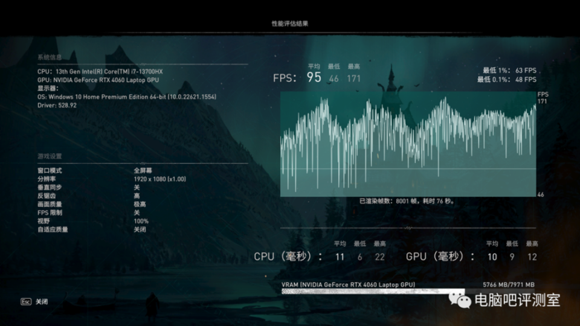The height and width of the screenshot is (326, 580).
Task: Click the 游戏设置 section heading
Action: 50,156
